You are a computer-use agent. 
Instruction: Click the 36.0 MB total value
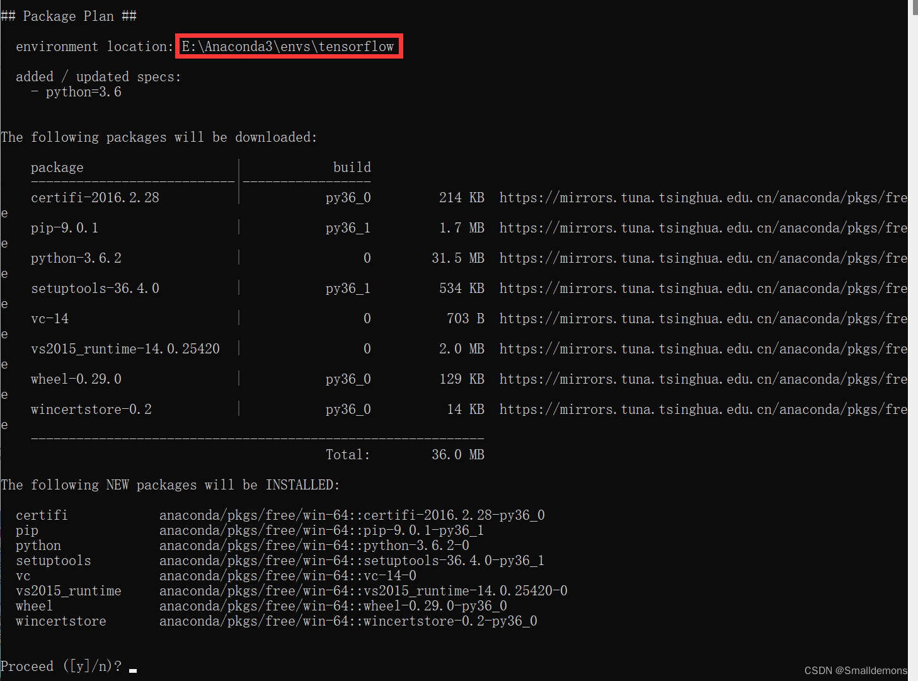tap(458, 455)
